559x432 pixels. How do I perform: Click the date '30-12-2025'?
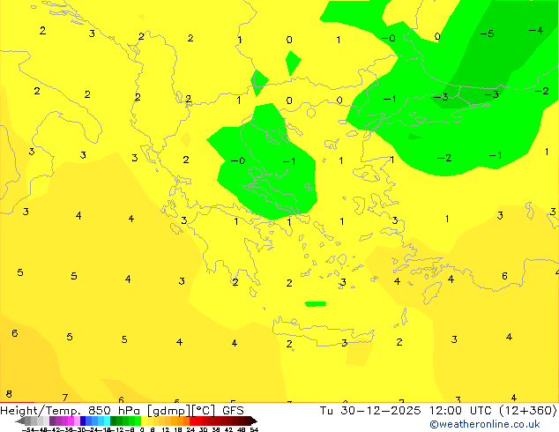pyautogui.click(x=381, y=411)
